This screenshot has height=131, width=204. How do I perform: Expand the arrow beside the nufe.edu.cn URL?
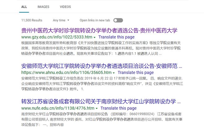tap(97, 109)
